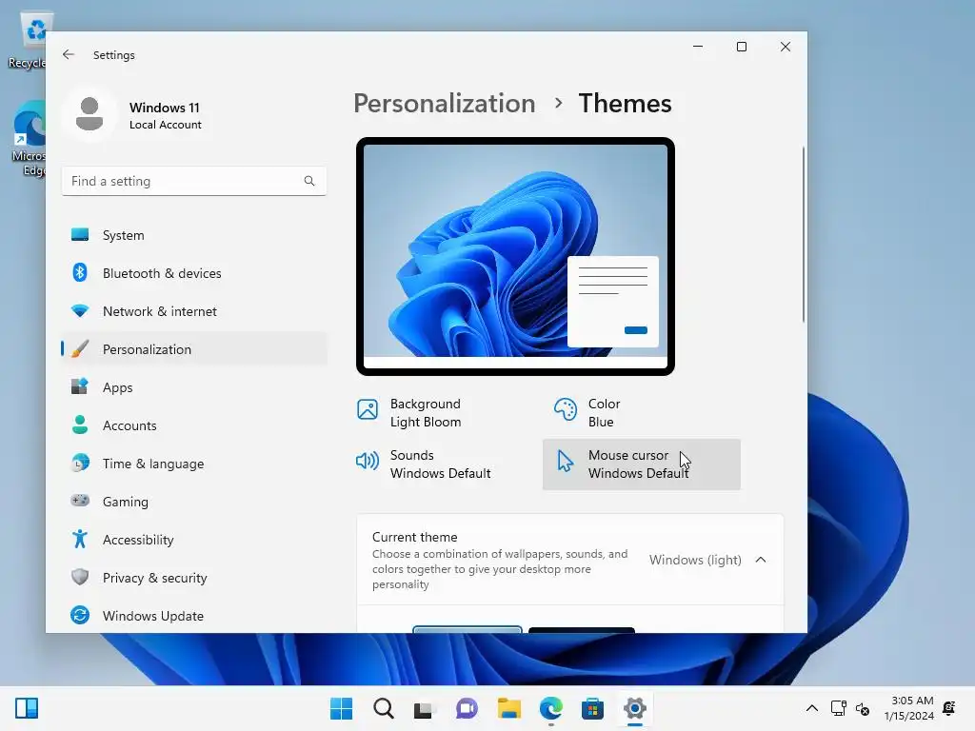Click the Windows (light) theme label
The width and height of the screenshot is (975, 731).
(695, 560)
